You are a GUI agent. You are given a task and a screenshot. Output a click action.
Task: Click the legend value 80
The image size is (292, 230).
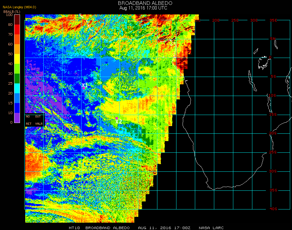pos(10,25)
